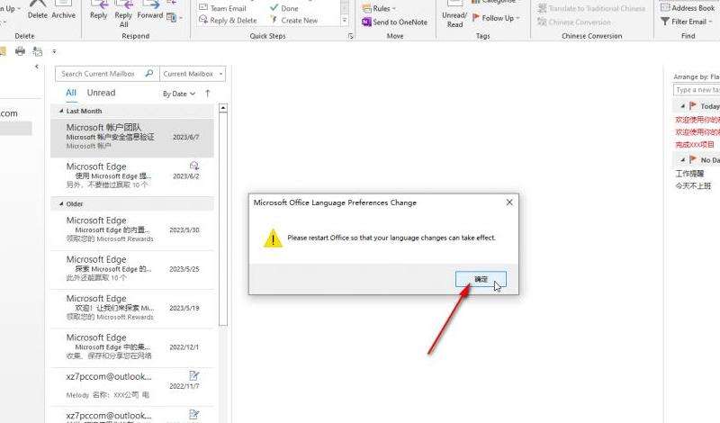
Task: Open the Quick Steps dialog launcher
Action: point(351,36)
